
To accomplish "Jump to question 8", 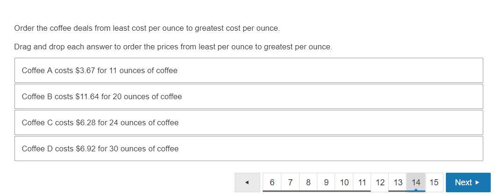I will click(308, 182).
